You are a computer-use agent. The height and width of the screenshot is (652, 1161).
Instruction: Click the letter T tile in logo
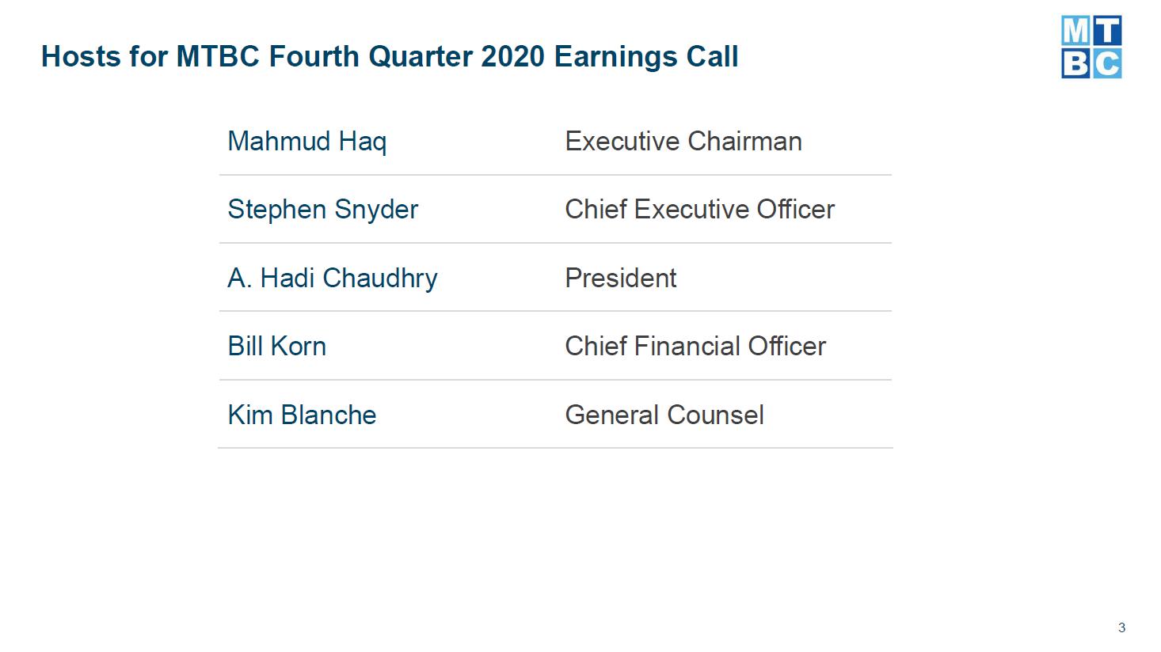pyautogui.click(x=1107, y=31)
